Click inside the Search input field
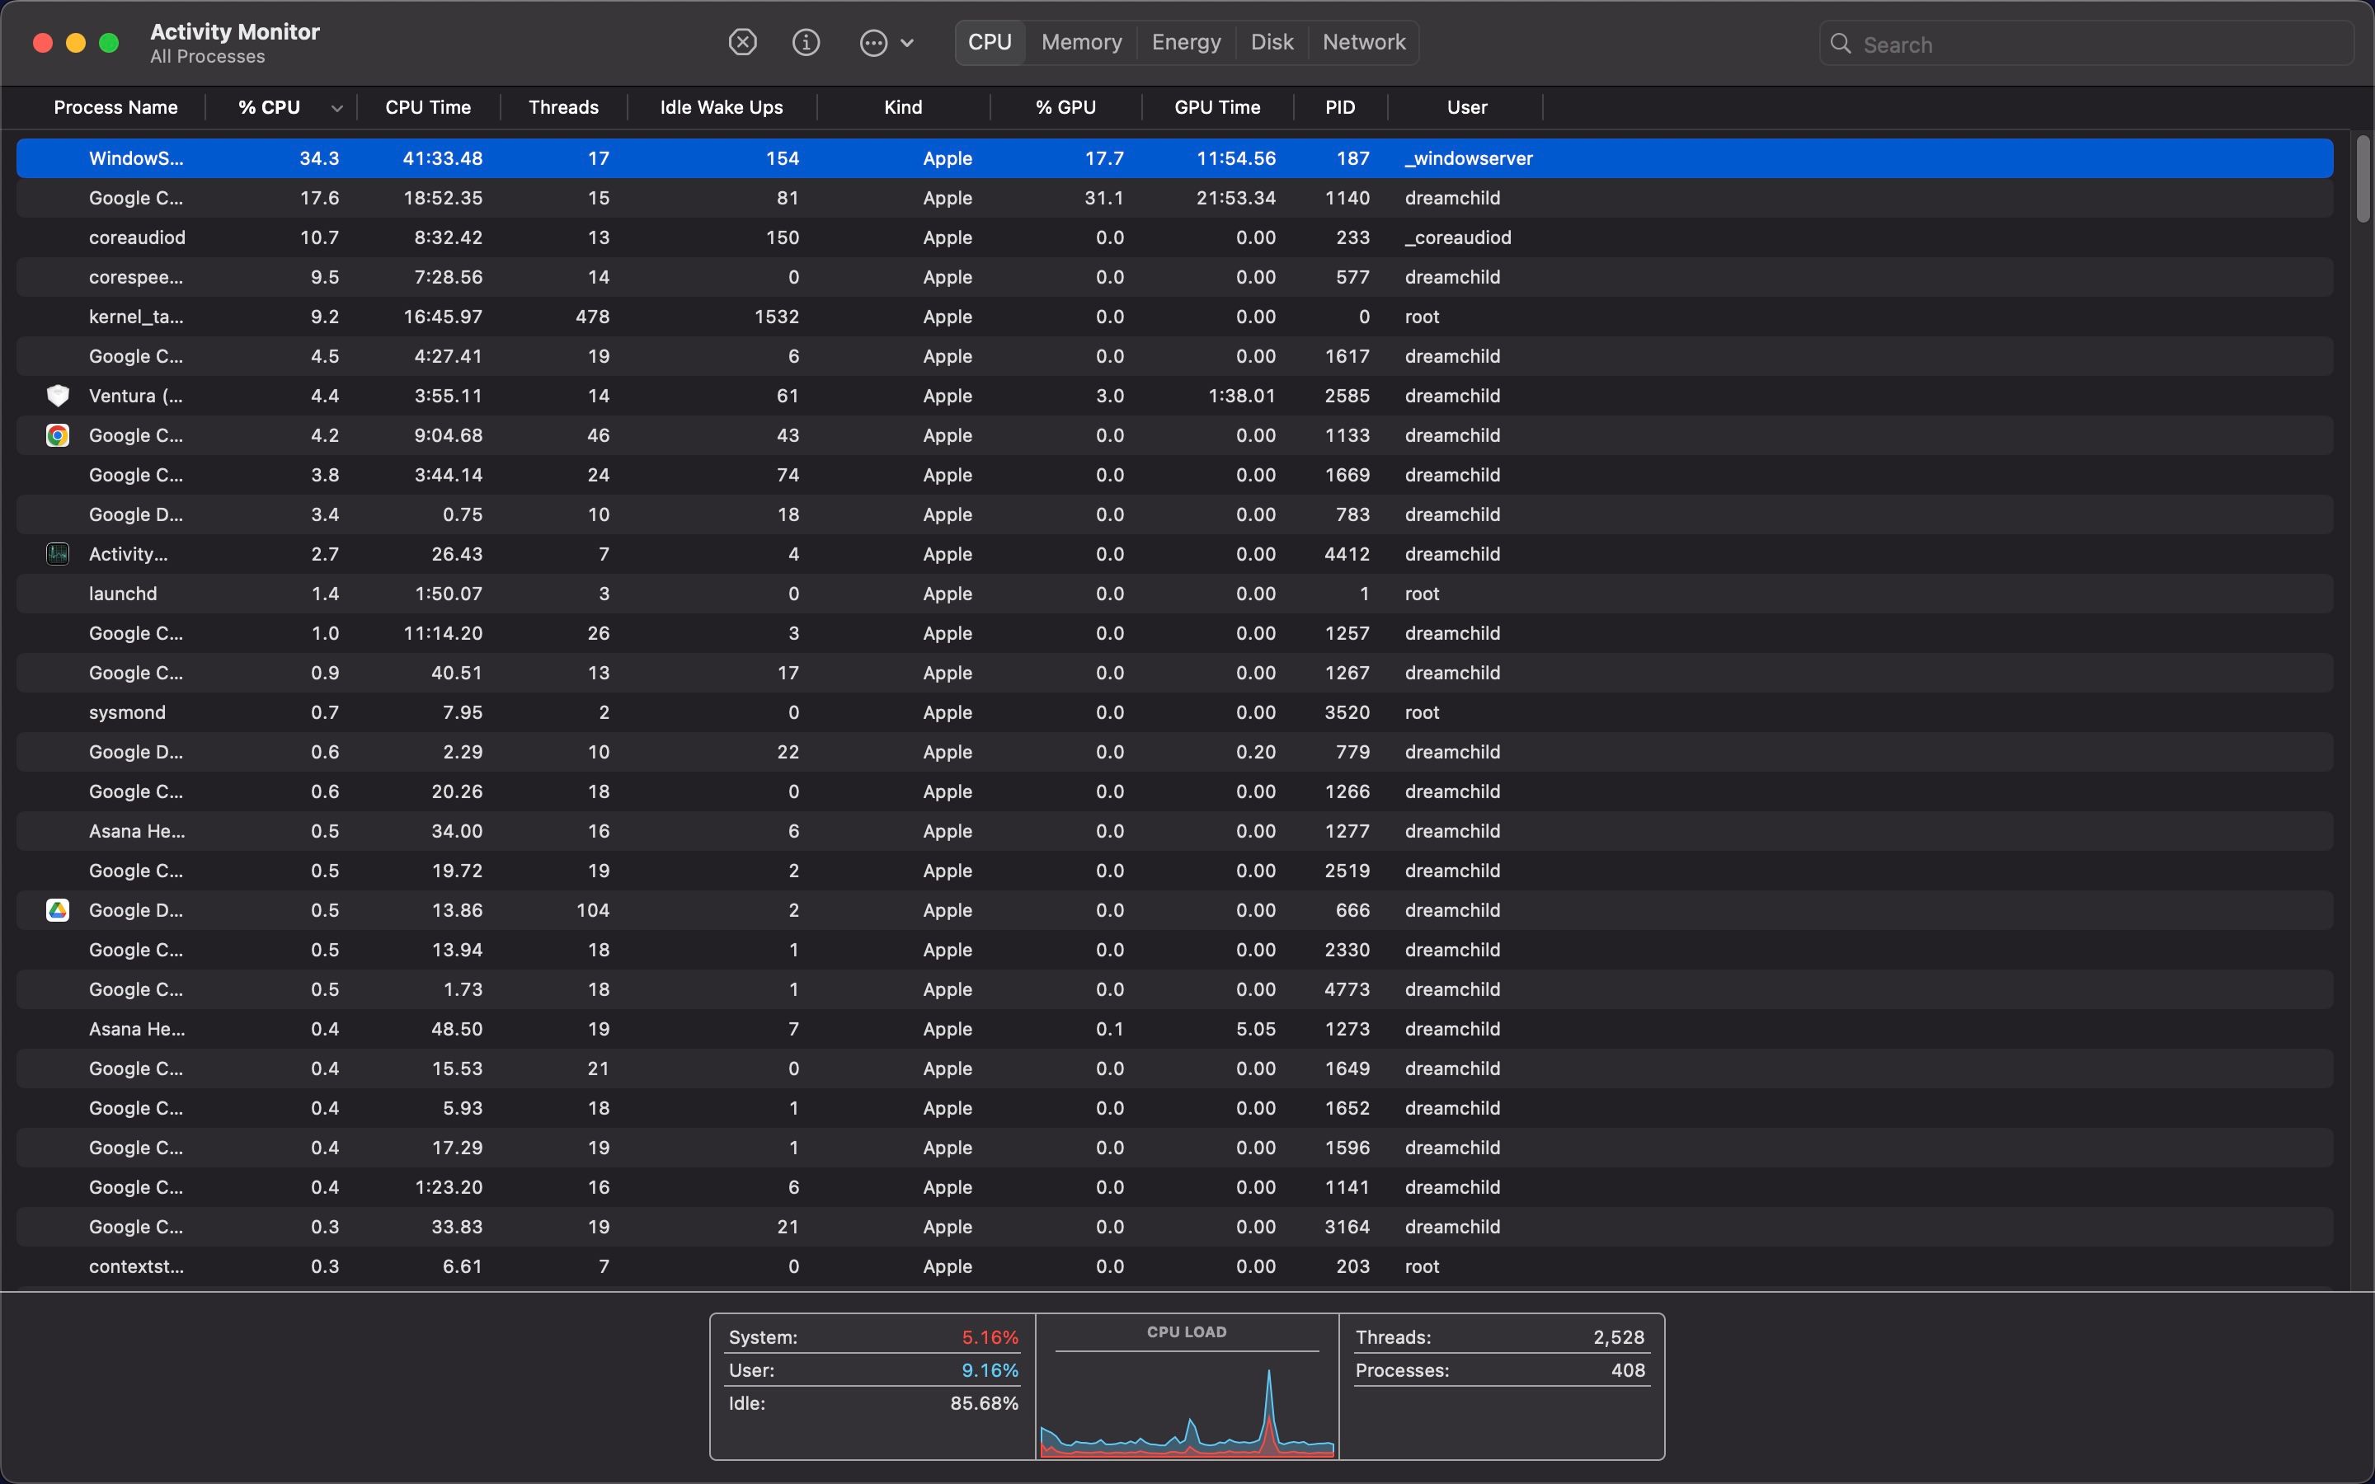 2061,43
